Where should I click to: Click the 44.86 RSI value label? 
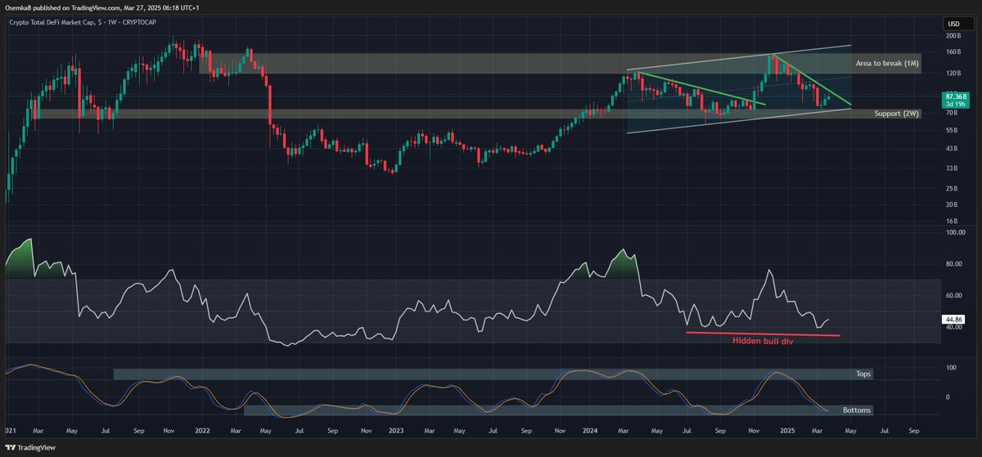pyautogui.click(x=953, y=319)
